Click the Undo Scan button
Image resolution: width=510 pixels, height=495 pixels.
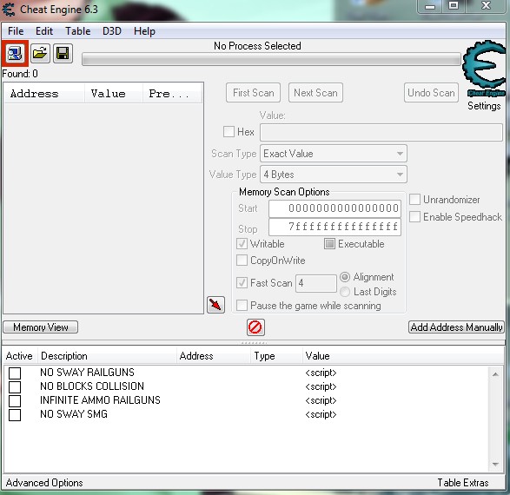tap(431, 93)
